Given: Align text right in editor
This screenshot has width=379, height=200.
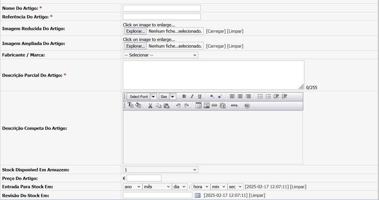Looking at the screenshot, I should (x=248, y=96).
